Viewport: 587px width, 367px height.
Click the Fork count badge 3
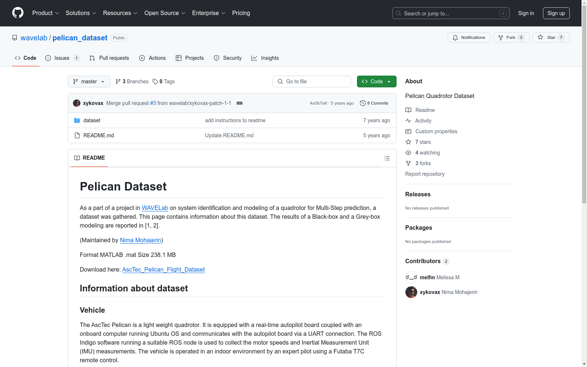(x=521, y=37)
